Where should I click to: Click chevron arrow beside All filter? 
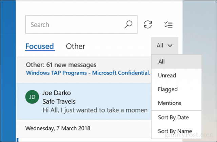click(170, 46)
